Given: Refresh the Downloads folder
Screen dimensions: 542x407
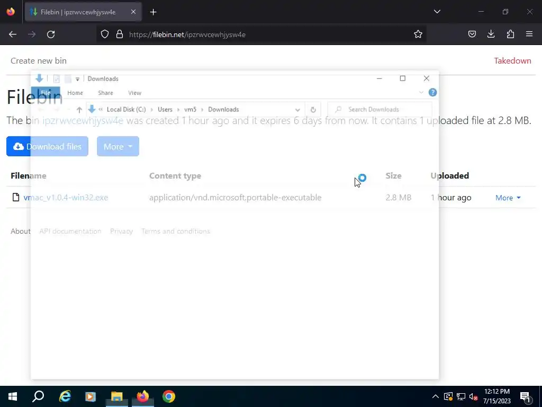Looking at the screenshot, I should click(x=313, y=110).
